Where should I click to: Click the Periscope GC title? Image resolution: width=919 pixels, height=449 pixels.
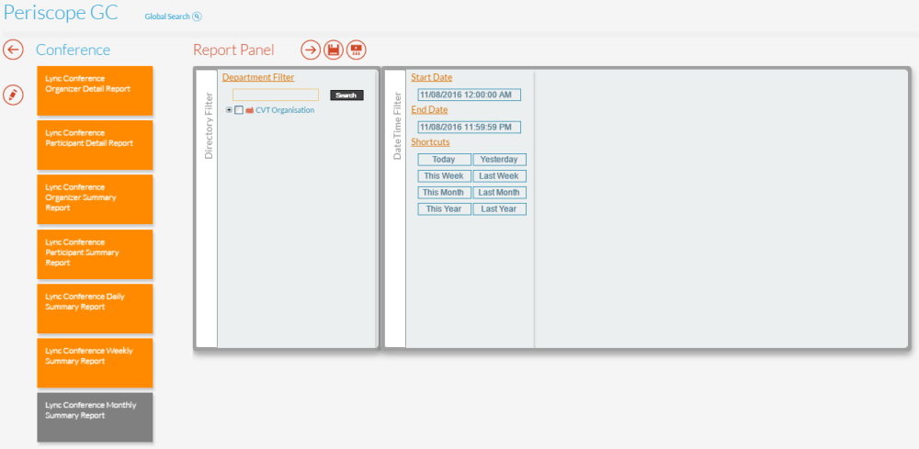(x=61, y=13)
